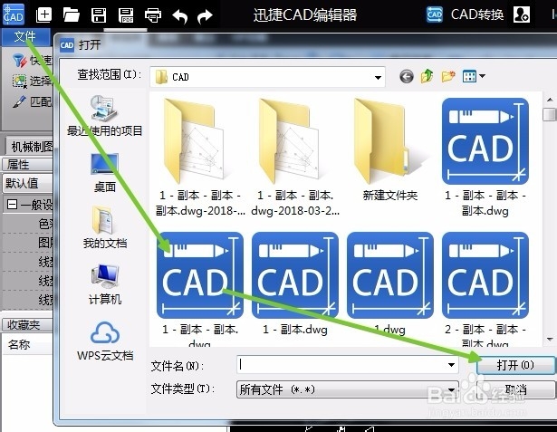Screen dimensions: 557x432
Task: Open the user account icon
Action: [522, 14]
